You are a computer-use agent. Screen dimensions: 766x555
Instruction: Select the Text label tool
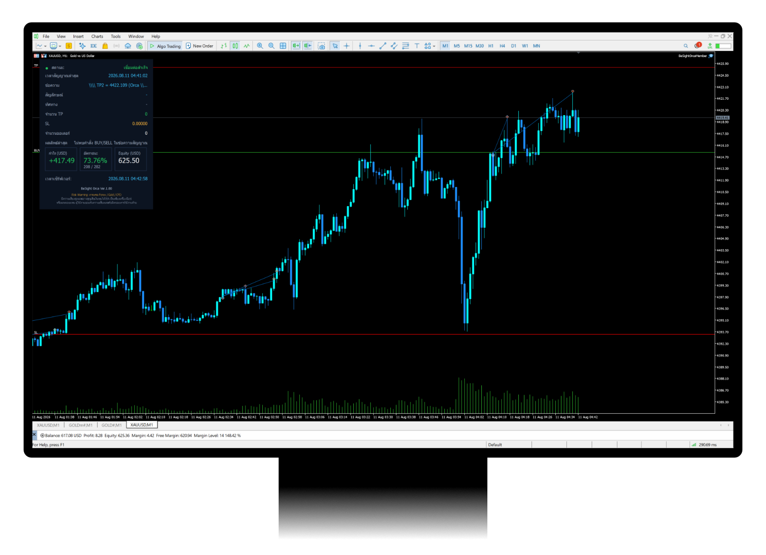pyautogui.click(x=417, y=46)
